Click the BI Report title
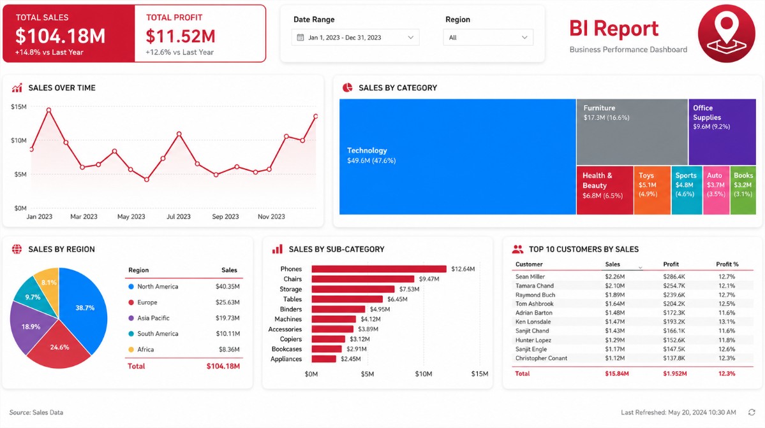The height and width of the screenshot is (428, 765). point(614,29)
